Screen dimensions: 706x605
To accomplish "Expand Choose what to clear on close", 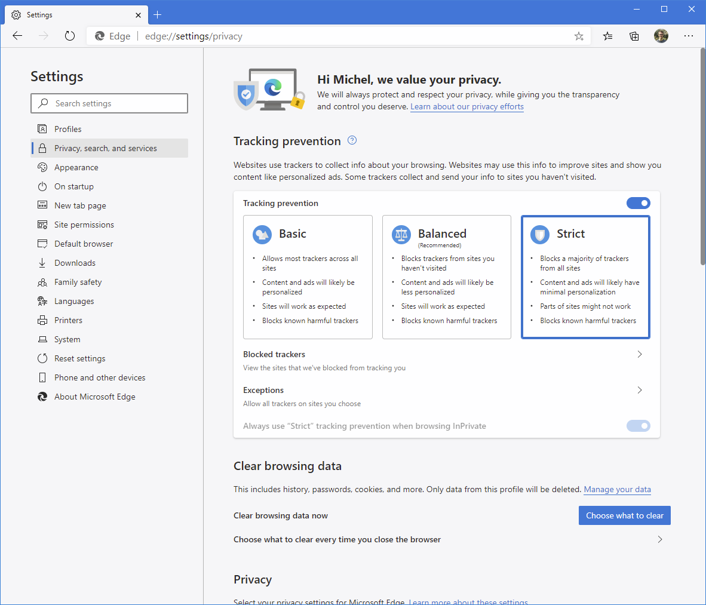I will pyautogui.click(x=659, y=539).
